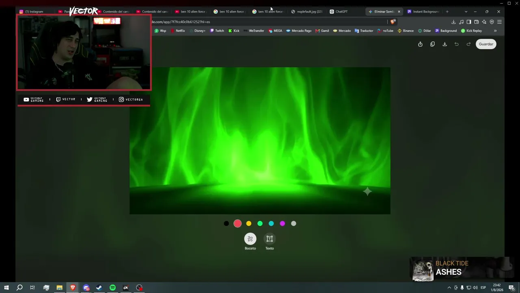Pick the yellow color swatch
Image resolution: width=520 pixels, height=293 pixels.
coord(249,223)
